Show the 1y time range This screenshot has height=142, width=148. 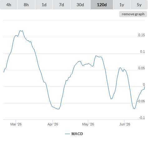[122, 5]
